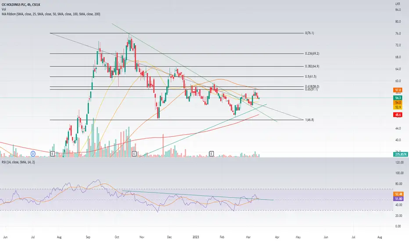The image size is (409, 241).
Task: Open the earnings E marker near late January
Action: (x=212, y=154)
